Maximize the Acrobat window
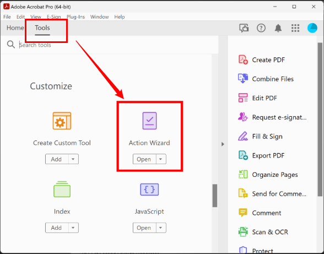Viewport: 324px width, 254px height. [294, 7]
